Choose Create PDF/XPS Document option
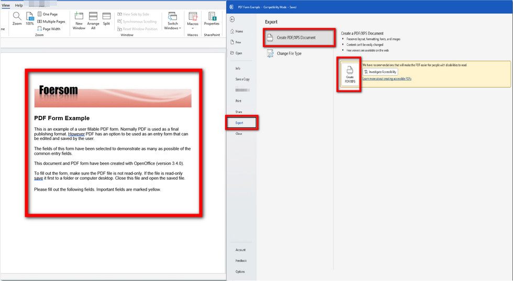The height and width of the screenshot is (281, 513). [x=296, y=38]
